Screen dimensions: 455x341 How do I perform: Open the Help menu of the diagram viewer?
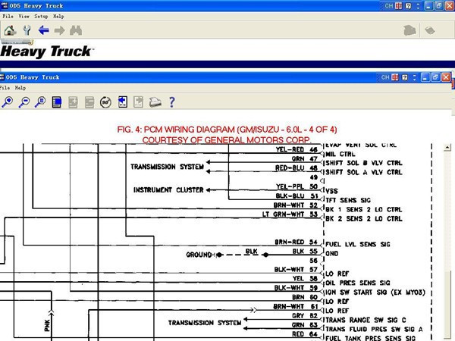pos(20,88)
